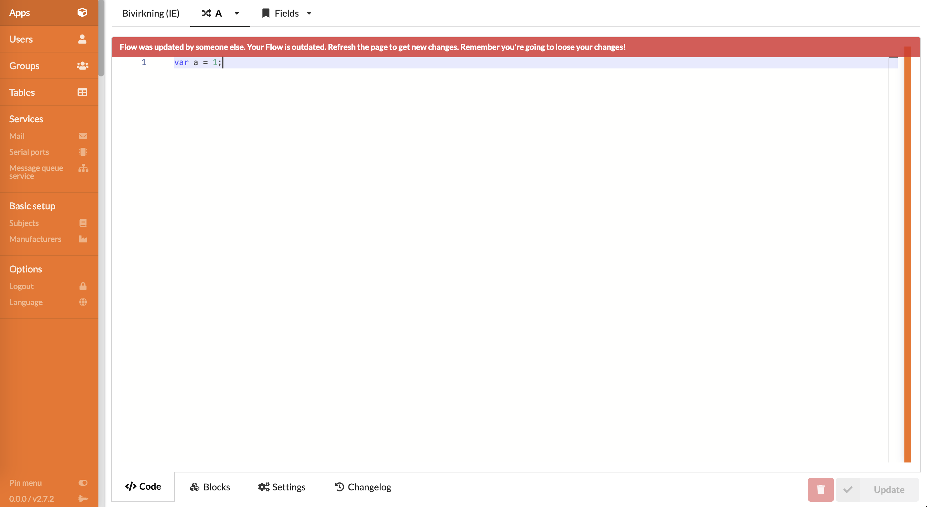
Task: Click the Apps cube icon
Action: pos(82,13)
